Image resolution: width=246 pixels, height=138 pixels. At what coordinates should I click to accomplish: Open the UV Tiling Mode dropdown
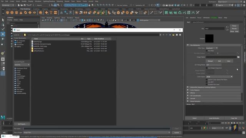(x=214, y=65)
